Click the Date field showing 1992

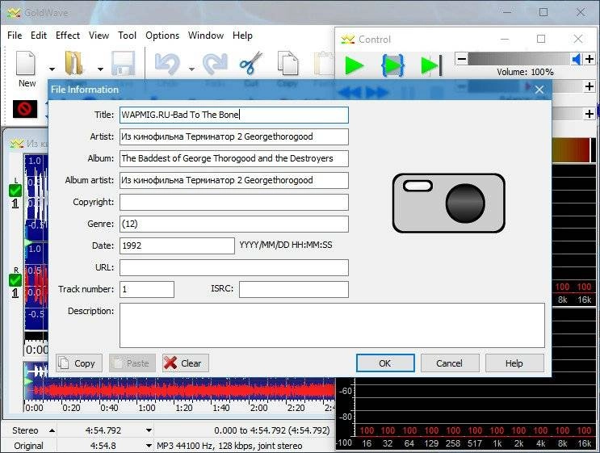pos(177,245)
